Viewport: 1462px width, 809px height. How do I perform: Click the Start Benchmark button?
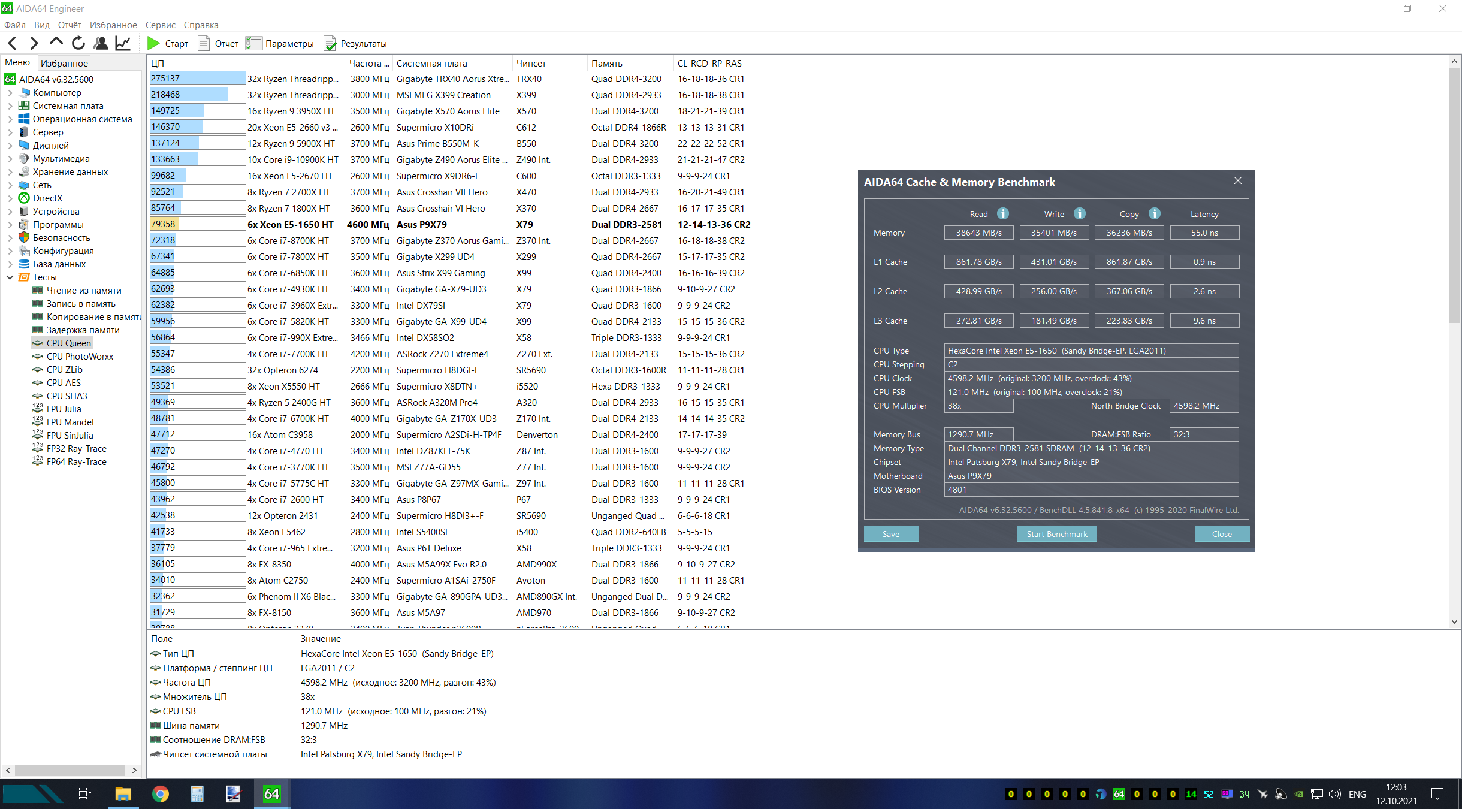[x=1056, y=534]
